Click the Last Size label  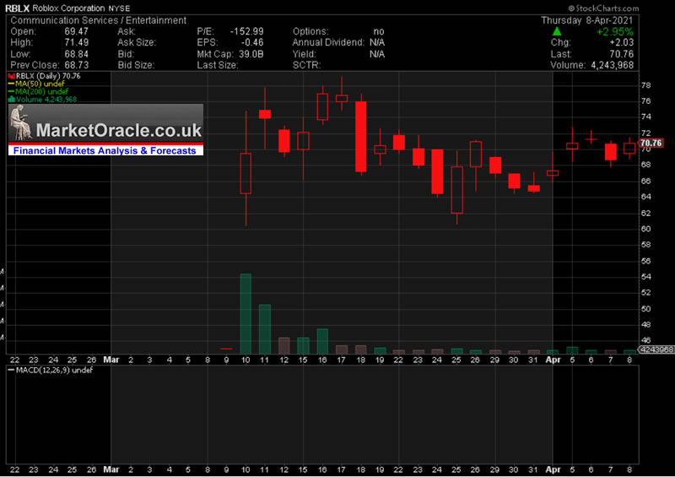point(218,66)
